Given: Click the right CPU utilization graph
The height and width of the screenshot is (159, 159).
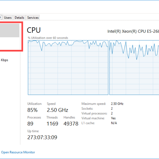Looking at the screenshot, I should (134, 67).
